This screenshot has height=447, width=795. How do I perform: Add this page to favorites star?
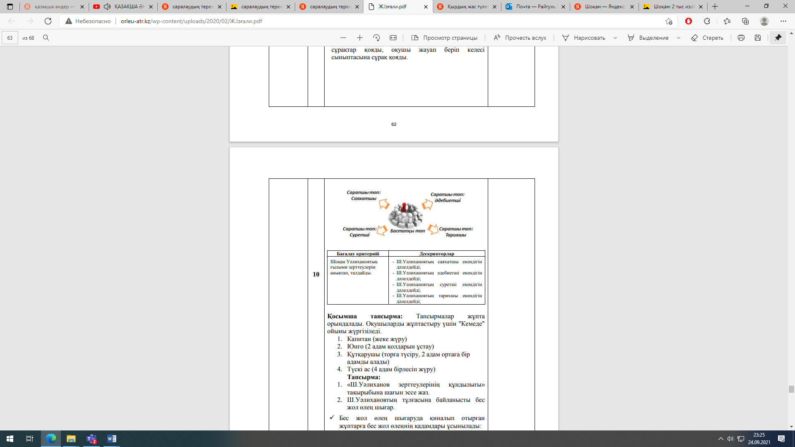point(669,21)
